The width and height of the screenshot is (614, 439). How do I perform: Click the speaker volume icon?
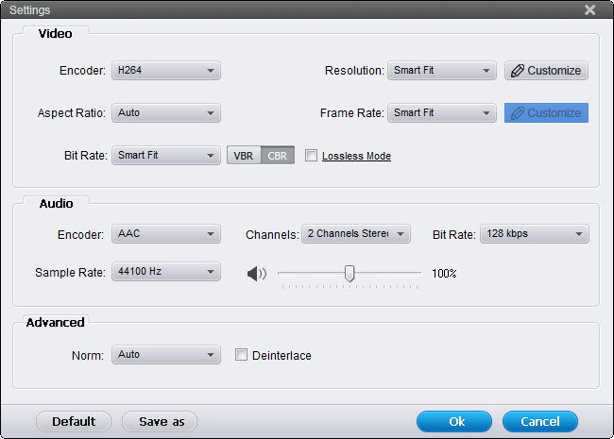257,274
